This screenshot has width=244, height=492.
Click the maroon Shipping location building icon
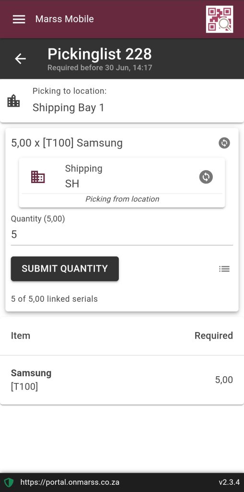(38, 177)
